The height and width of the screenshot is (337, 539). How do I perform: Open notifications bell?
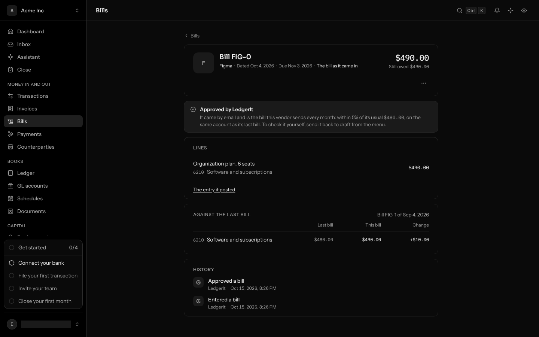point(497,10)
